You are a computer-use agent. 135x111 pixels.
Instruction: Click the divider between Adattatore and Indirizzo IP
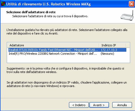99,45
